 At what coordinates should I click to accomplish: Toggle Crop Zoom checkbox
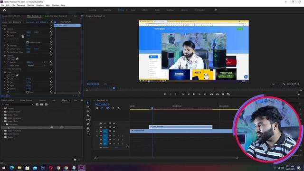tap(28, 92)
